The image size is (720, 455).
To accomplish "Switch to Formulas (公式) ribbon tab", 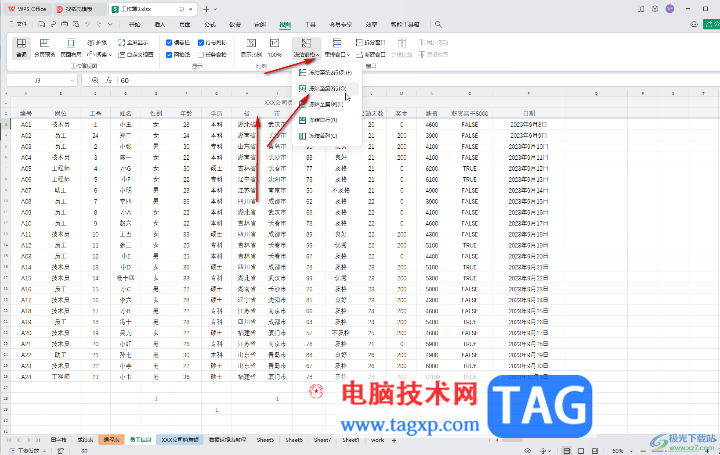I will tap(210, 25).
